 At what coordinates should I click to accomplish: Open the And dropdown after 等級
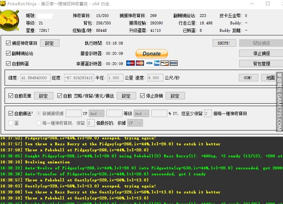click(x=141, y=113)
